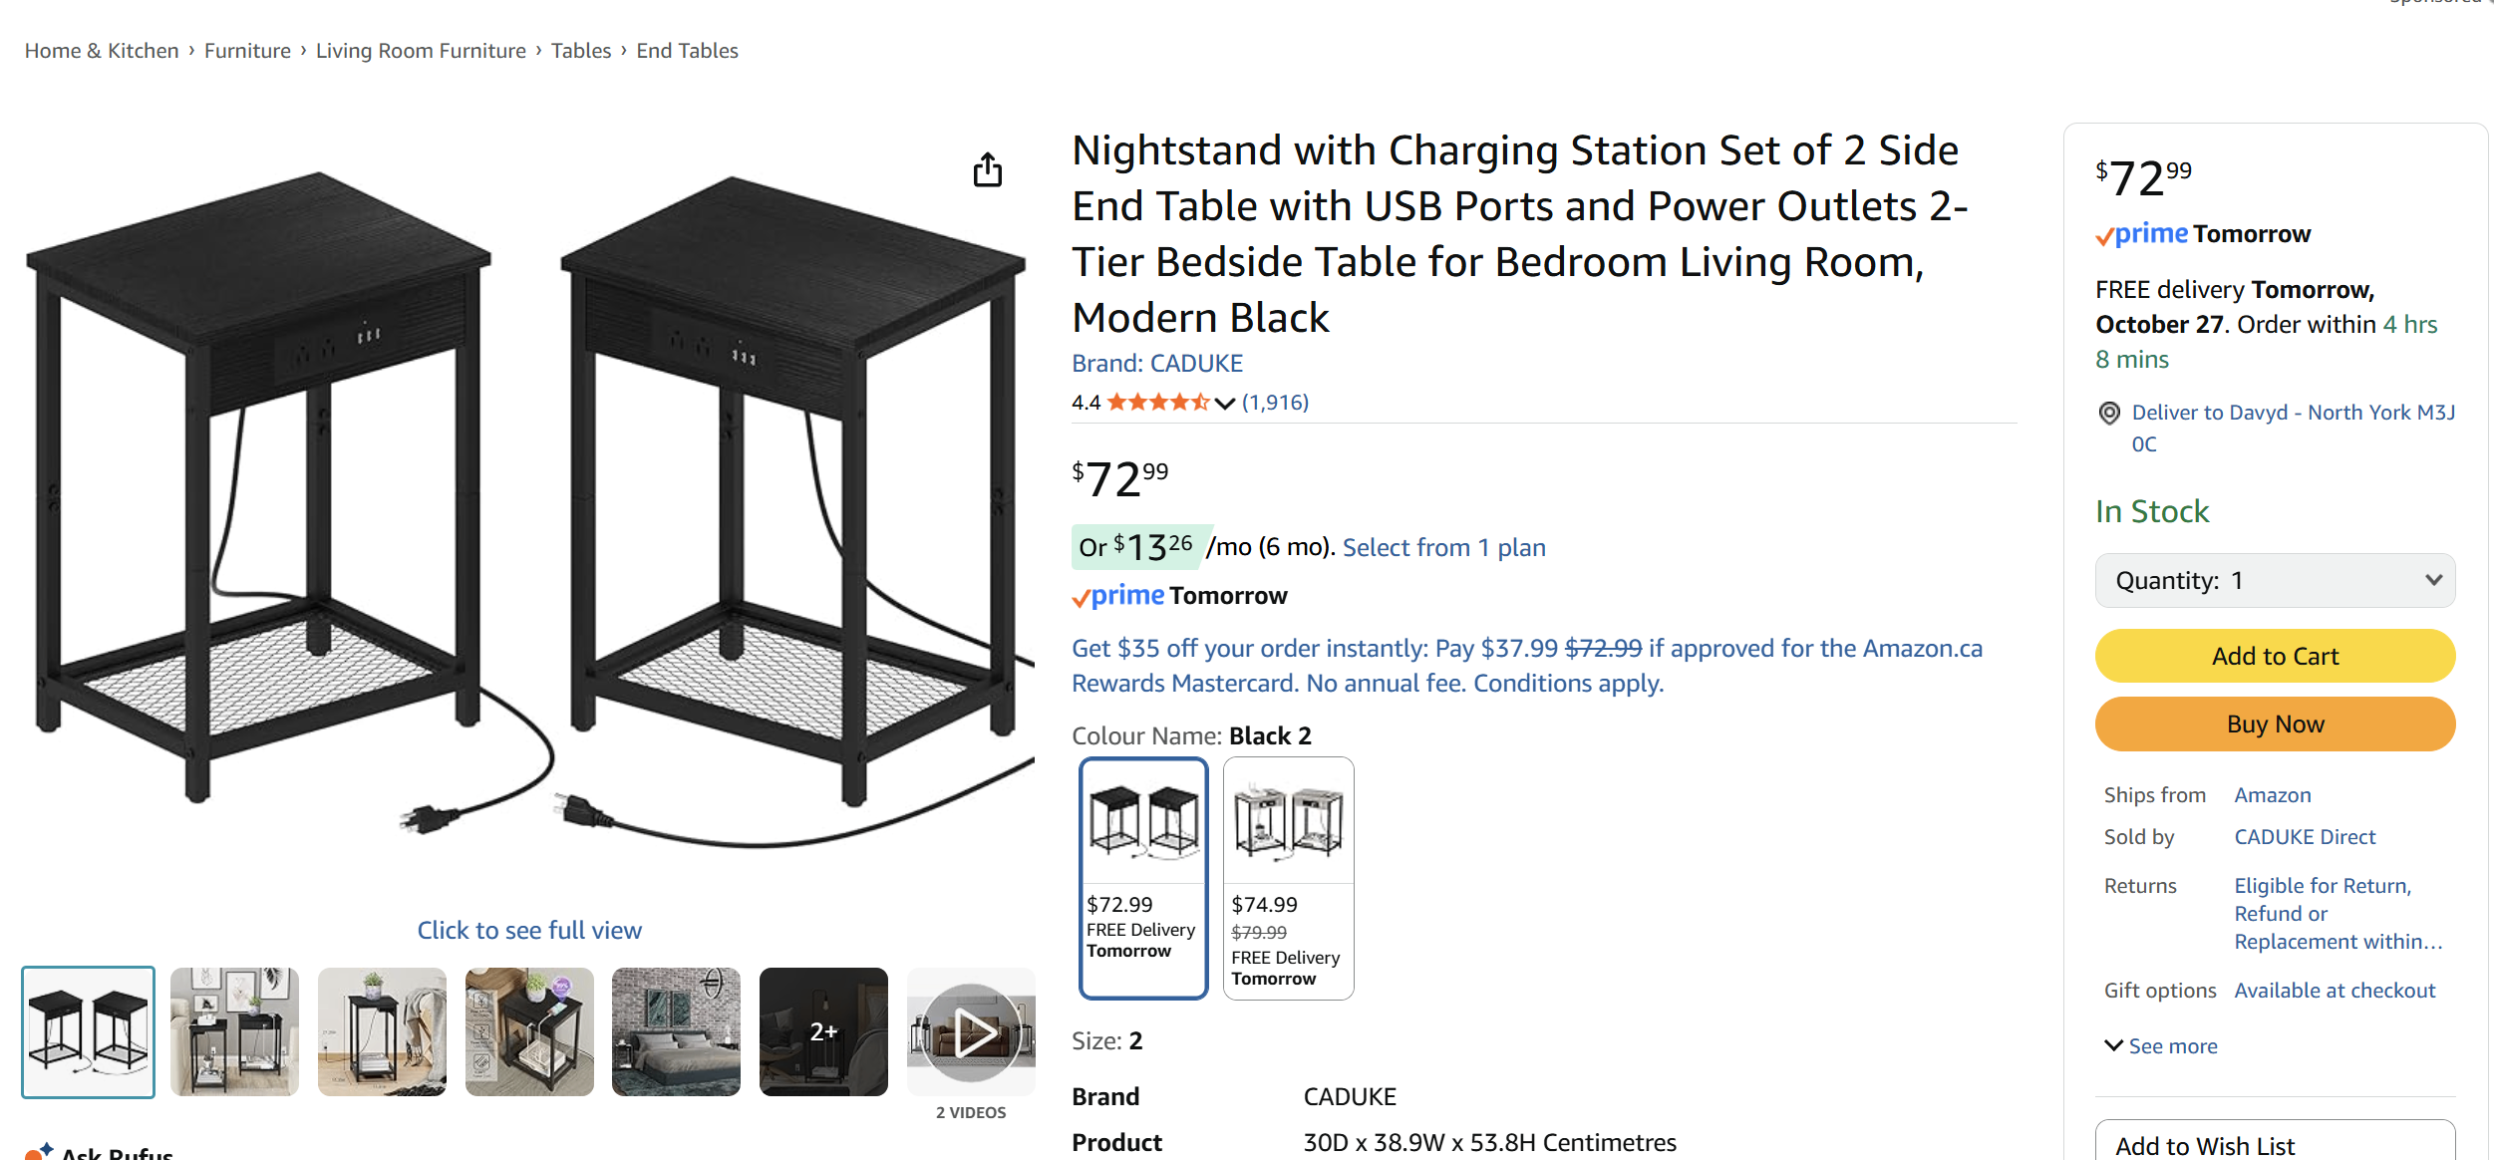Click the Add to Cart button
This screenshot has height=1160, width=2494.
tap(2274, 656)
